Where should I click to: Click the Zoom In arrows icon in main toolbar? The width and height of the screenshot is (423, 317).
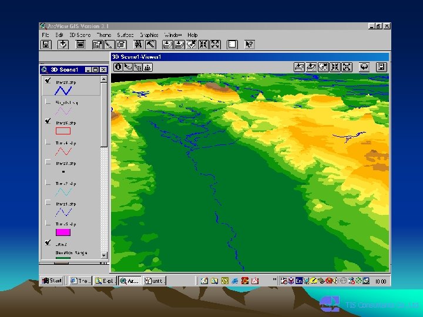pyautogui.click(x=203, y=45)
